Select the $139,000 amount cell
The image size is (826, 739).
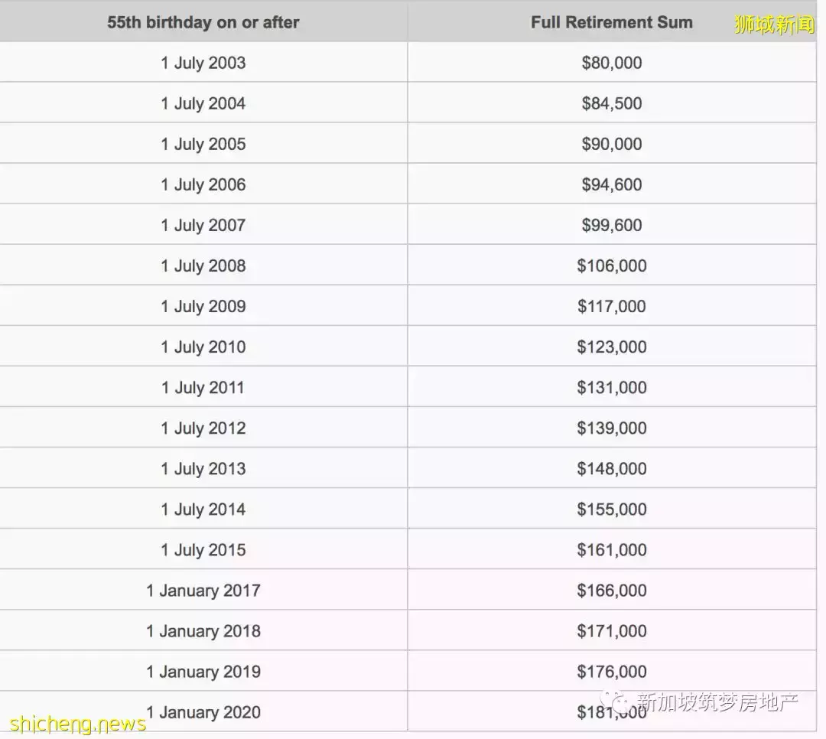[x=611, y=428]
